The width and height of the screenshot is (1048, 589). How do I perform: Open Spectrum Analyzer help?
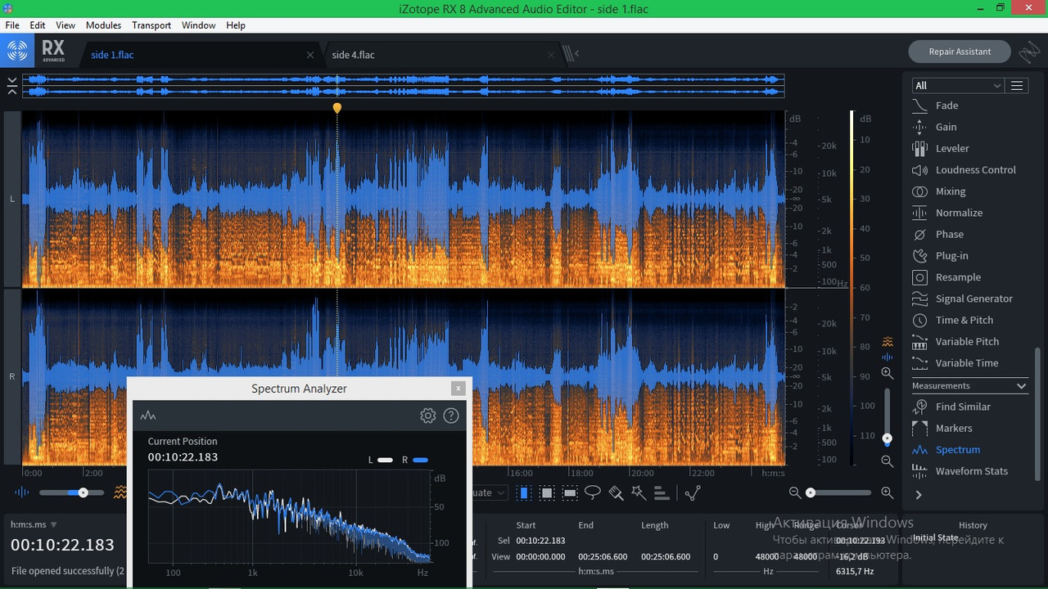point(450,416)
